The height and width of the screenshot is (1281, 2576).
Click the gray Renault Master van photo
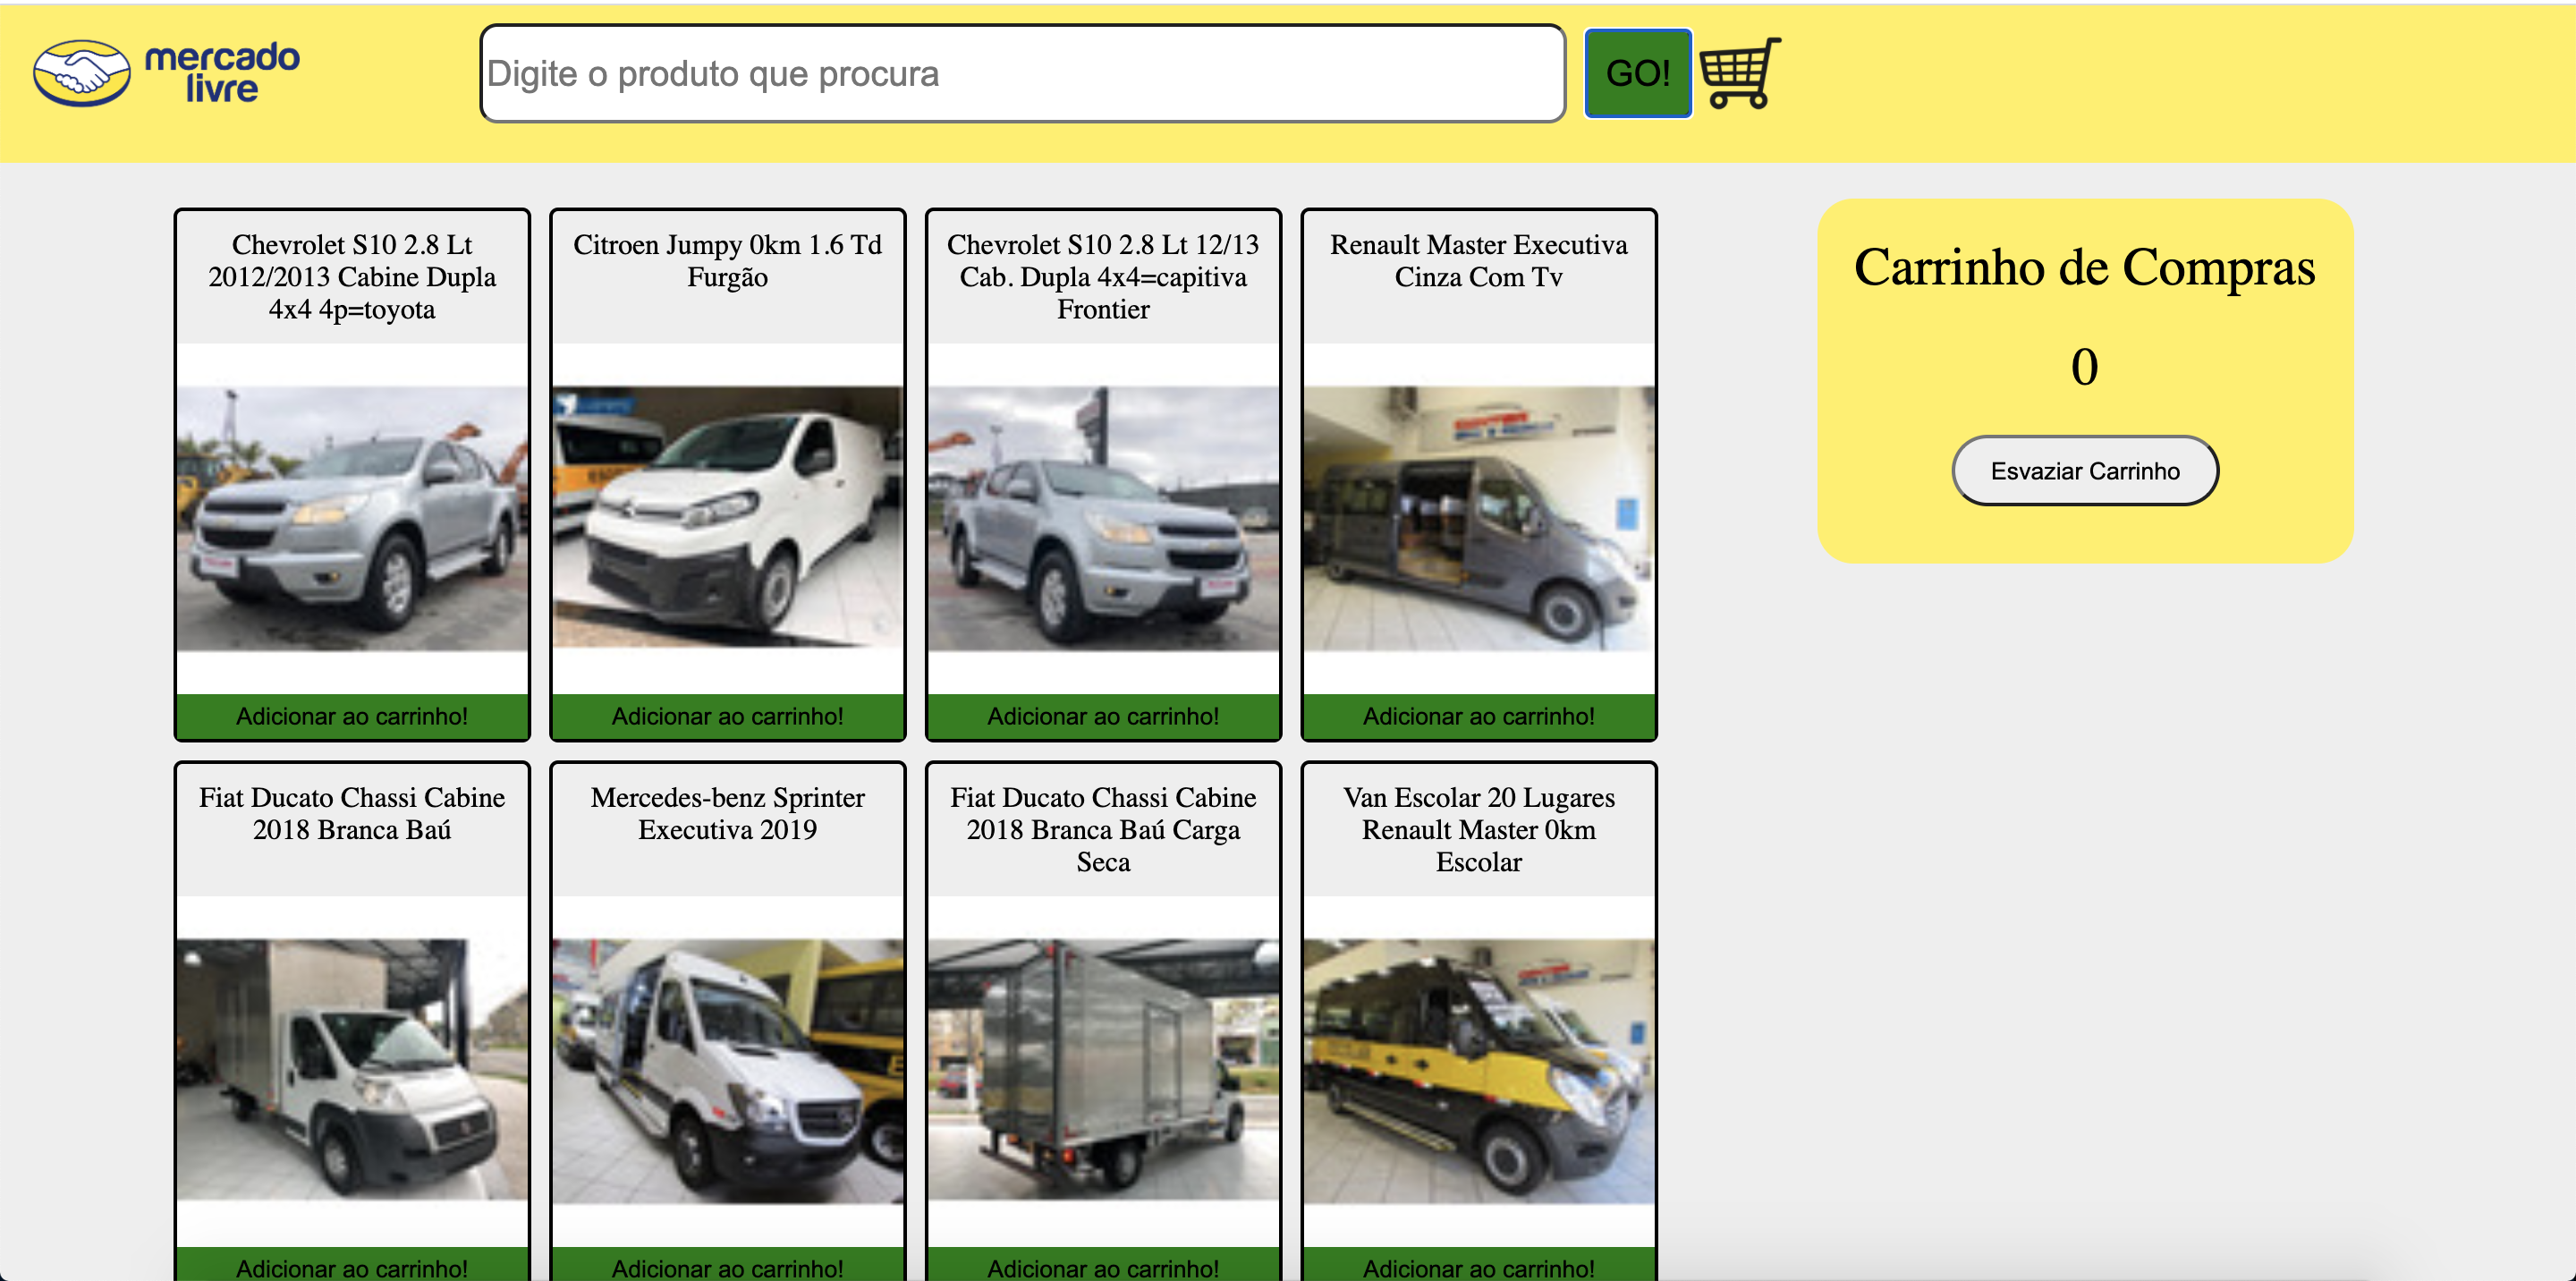tap(1478, 519)
